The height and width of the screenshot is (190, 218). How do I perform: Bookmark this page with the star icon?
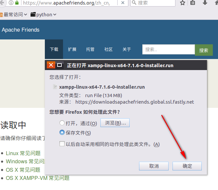point(183,3)
